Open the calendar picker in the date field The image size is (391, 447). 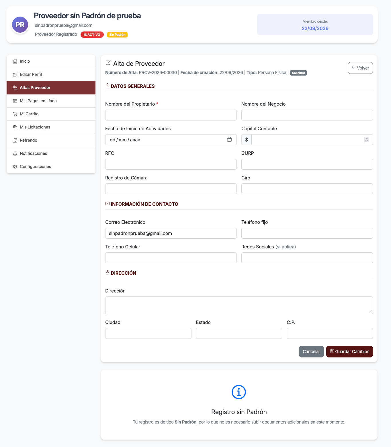pos(229,140)
